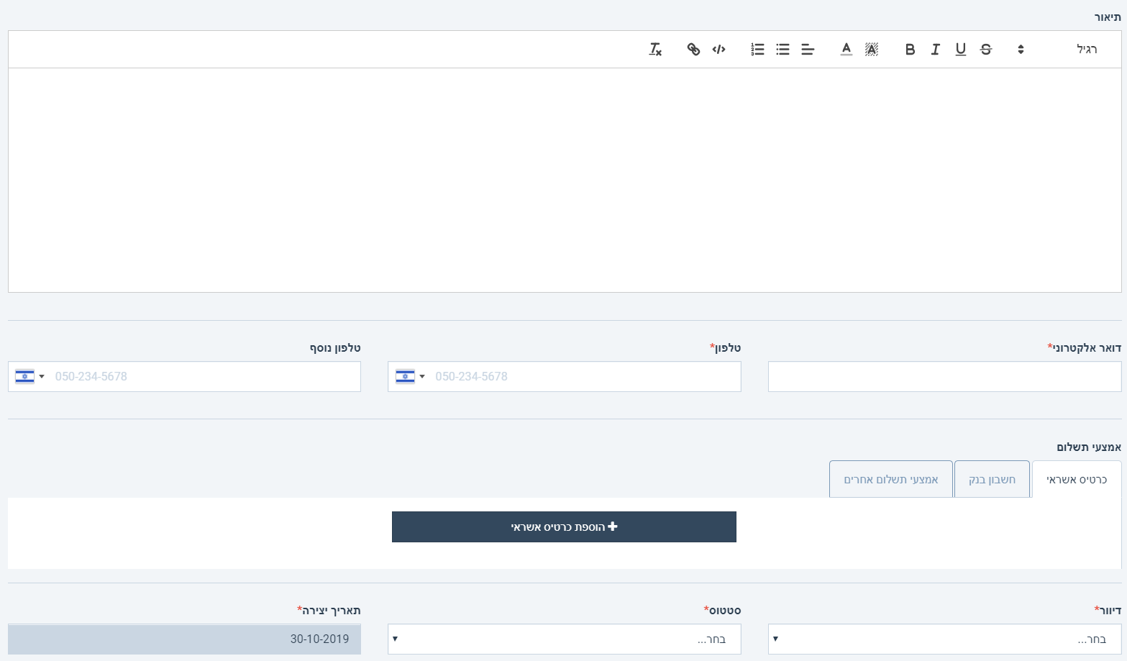This screenshot has height=661, width=1127.
Task: Focus the דואר אלקטרוני email field
Action: (944, 377)
